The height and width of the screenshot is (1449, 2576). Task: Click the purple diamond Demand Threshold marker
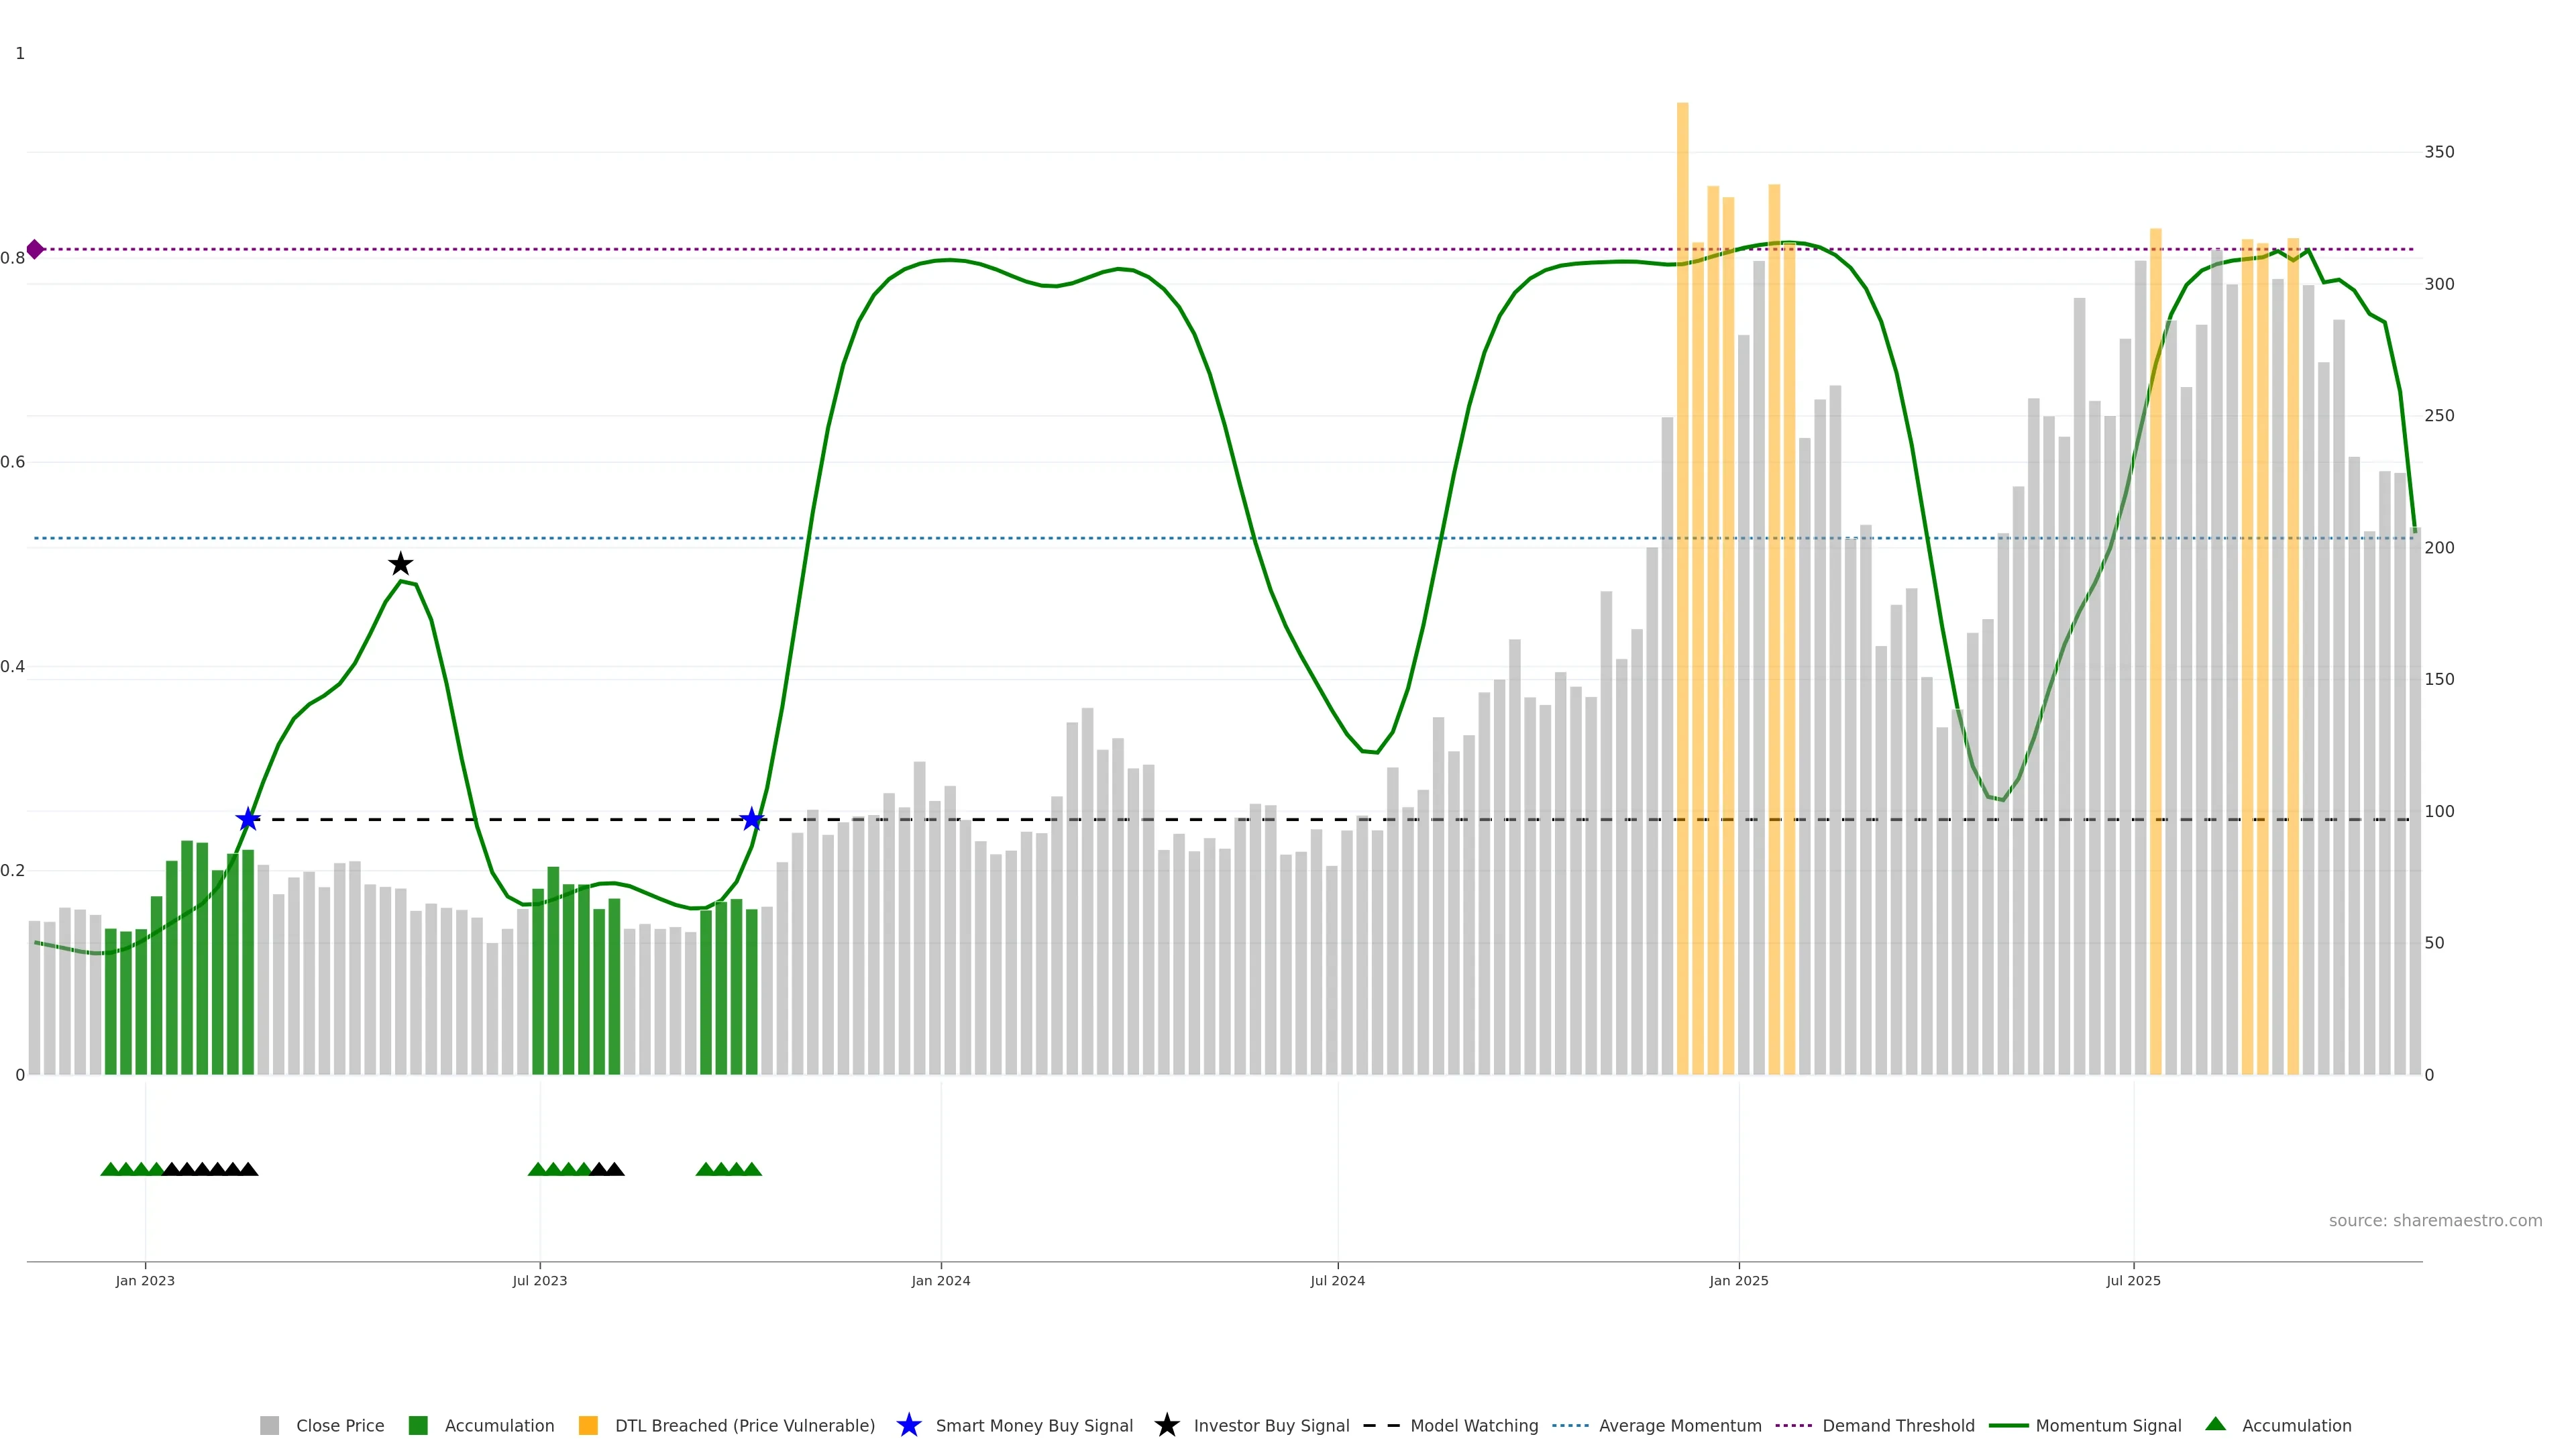[x=35, y=249]
